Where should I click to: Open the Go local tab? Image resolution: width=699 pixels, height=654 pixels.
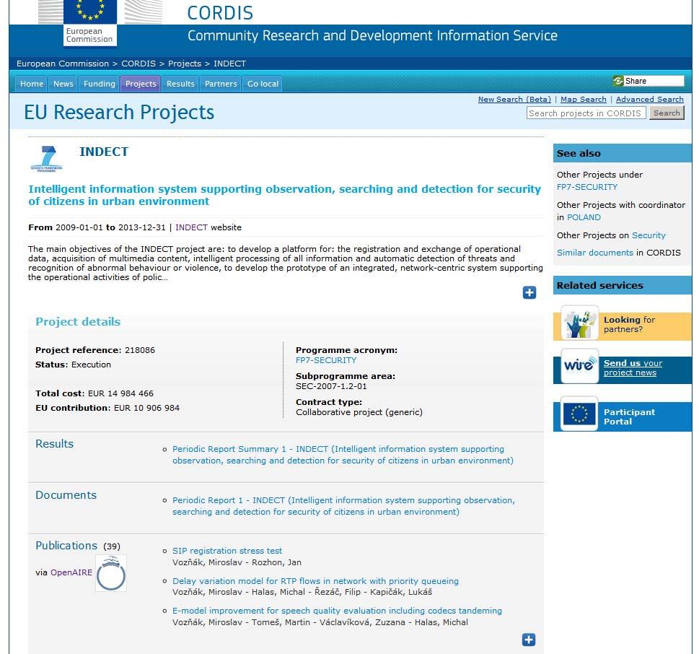click(263, 84)
